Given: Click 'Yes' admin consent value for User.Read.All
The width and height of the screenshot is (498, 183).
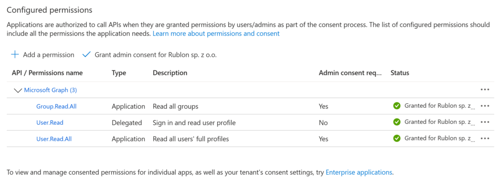Looking at the screenshot, I should [x=323, y=139].
